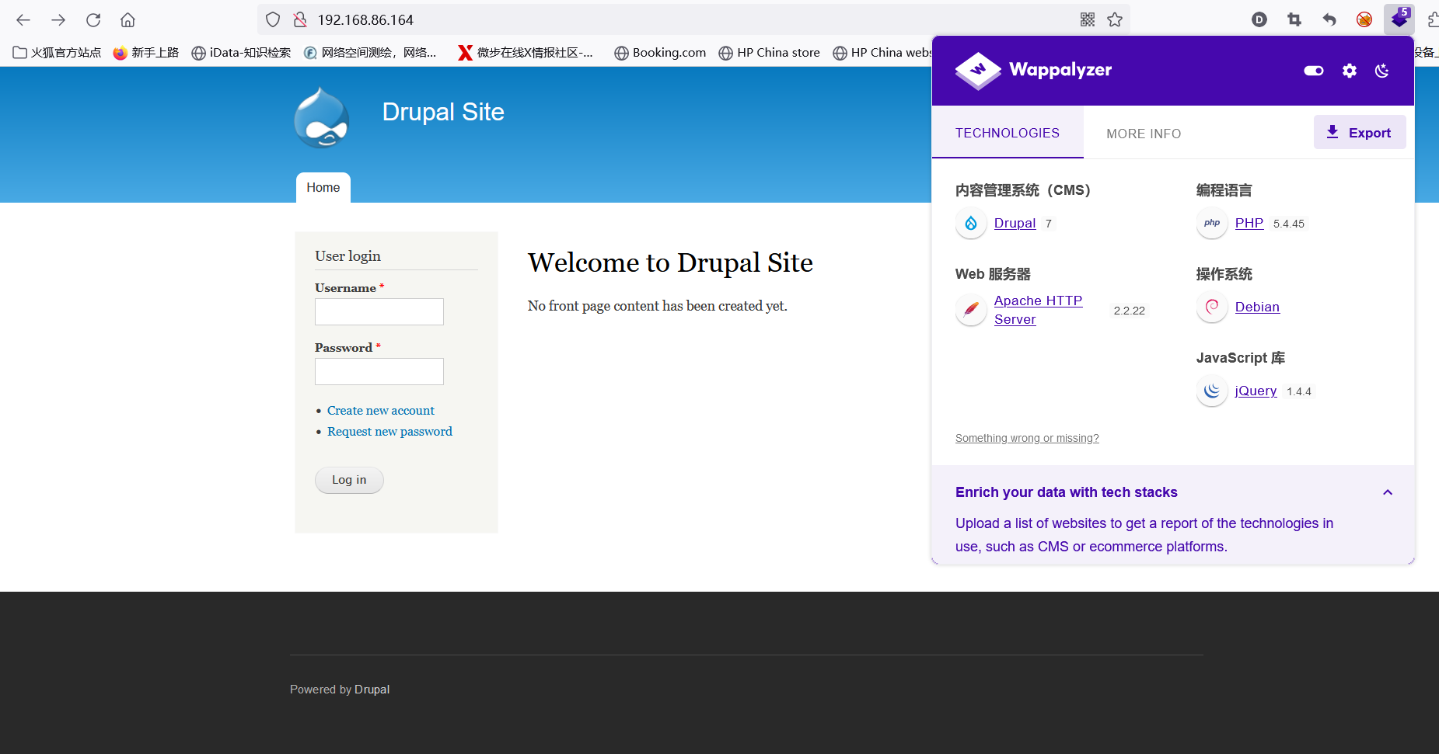The width and height of the screenshot is (1439, 754).
Task: Toggle the Wappalyzer enable switch
Action: point(1314,71)
